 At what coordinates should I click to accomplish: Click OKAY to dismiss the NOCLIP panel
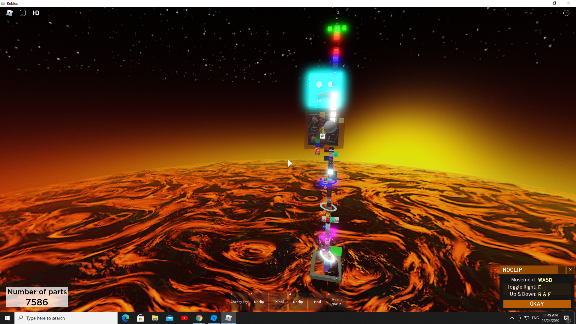[536, 303]
